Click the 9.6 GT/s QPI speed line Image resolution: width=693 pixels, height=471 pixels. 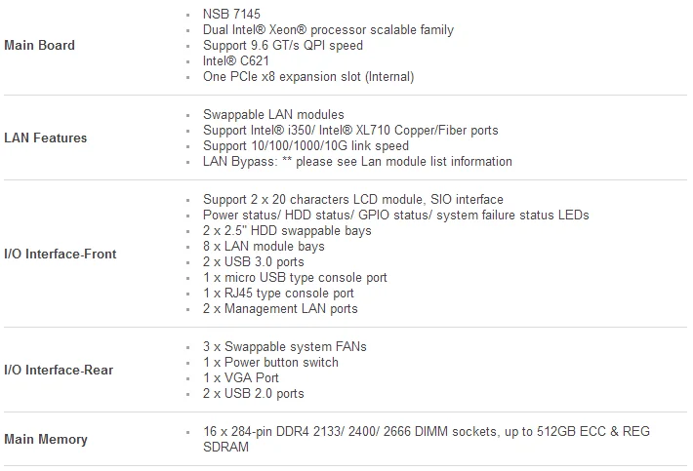(282, 46)
